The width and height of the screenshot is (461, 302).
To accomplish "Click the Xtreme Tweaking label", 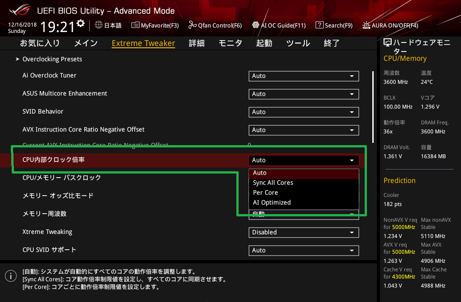I will [47, 232].
